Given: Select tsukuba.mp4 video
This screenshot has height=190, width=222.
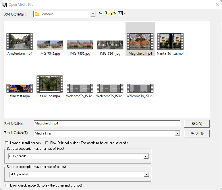Looking at the screenshot, I should pyautogui.click(x=50, y=84).
